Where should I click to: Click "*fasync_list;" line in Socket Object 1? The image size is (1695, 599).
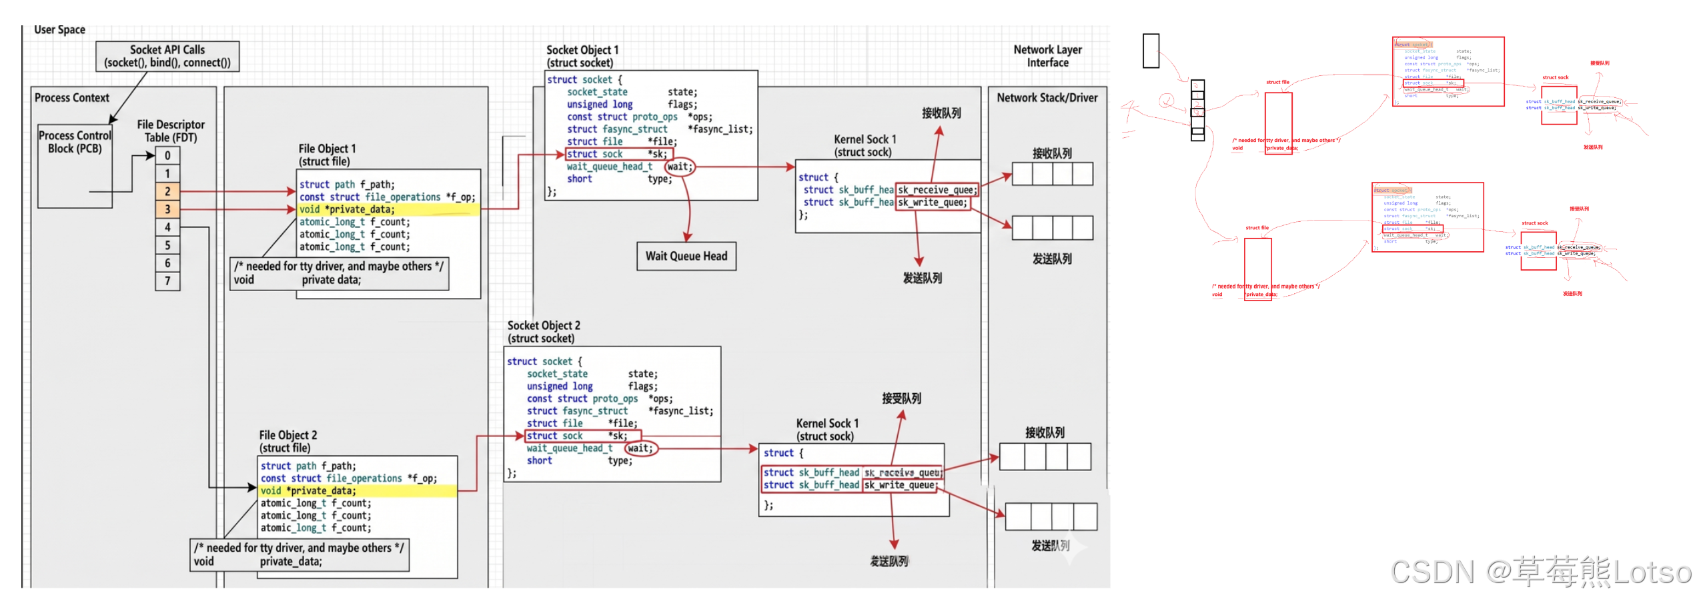coord(660,129)
